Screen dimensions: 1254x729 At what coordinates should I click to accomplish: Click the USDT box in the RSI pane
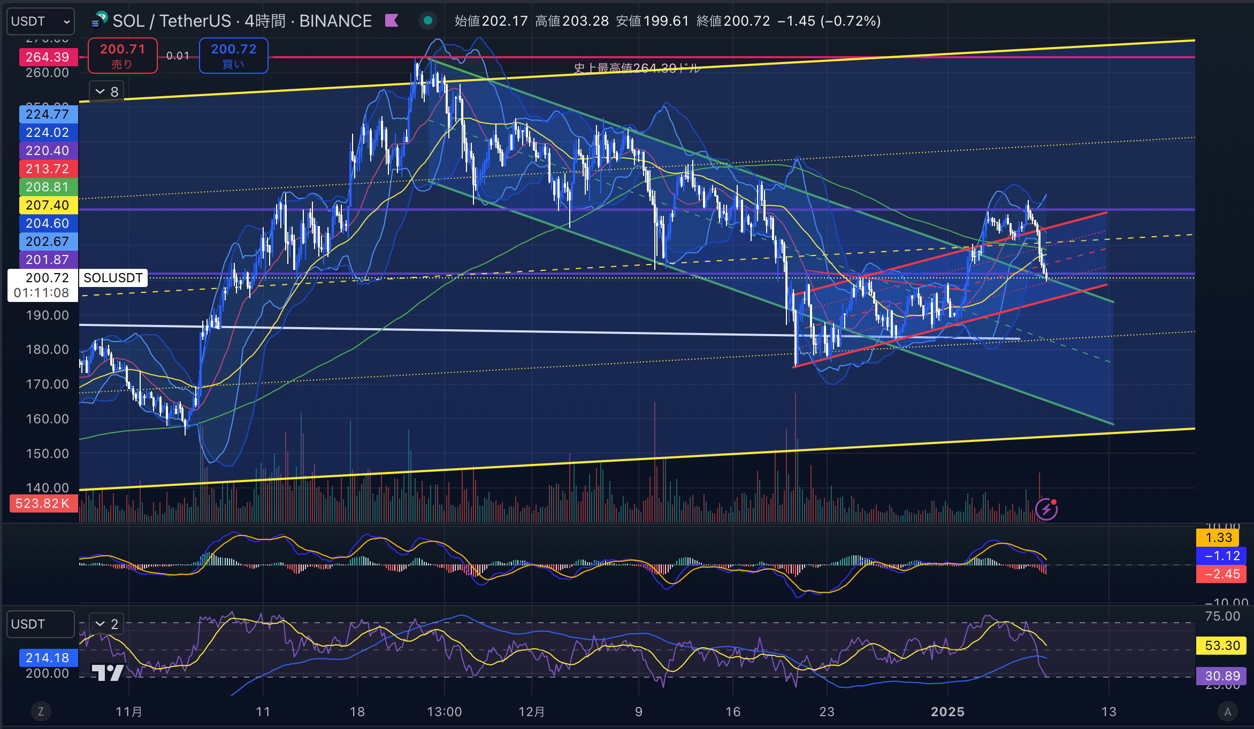coord(40,624)
